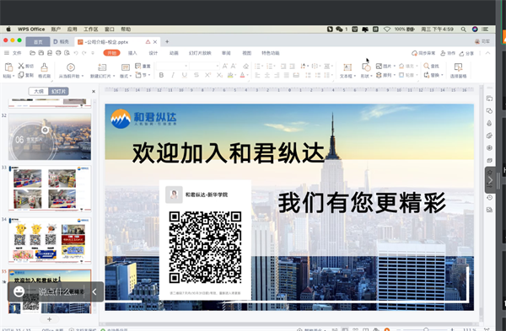Image resolution: width=506 pixels, height=331 pixels.
Task: Click the Format Painter (格式刷) icon
Action: (44, 67)
